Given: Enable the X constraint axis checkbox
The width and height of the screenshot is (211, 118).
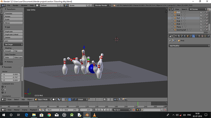Looking at the screenshot, I should [x=2, y=87].
